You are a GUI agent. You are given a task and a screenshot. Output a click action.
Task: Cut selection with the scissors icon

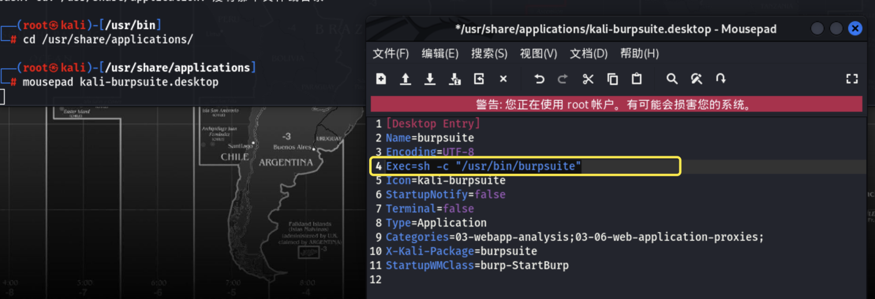(588, 79)
